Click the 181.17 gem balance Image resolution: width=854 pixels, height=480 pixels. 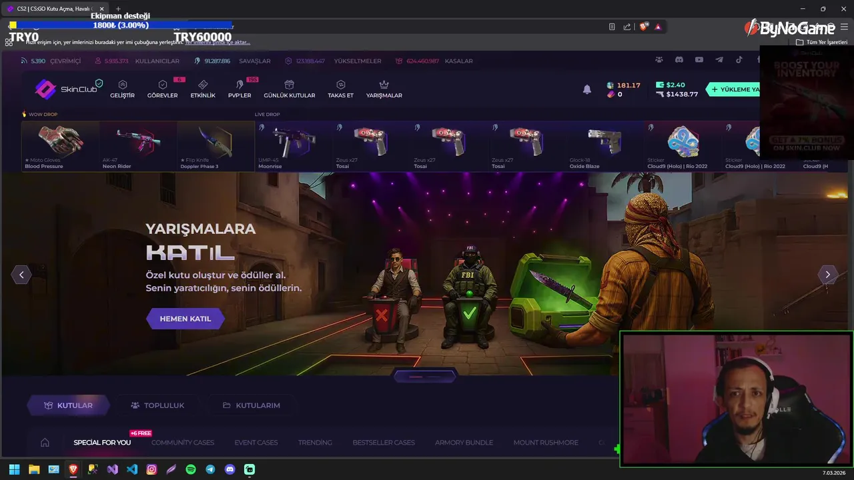[x=623, y=85]
